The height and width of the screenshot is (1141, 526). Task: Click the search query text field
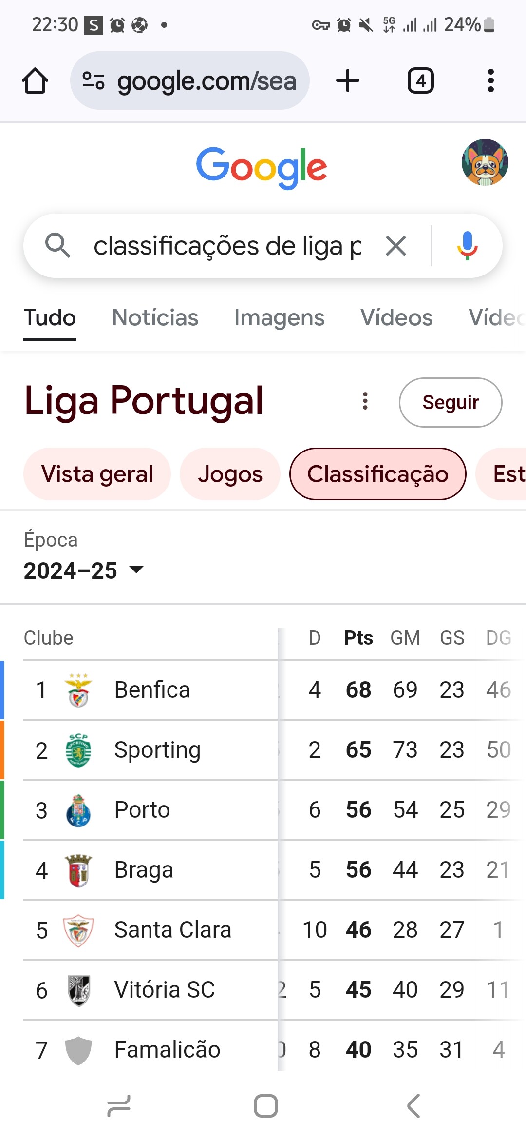coord(227,246)
